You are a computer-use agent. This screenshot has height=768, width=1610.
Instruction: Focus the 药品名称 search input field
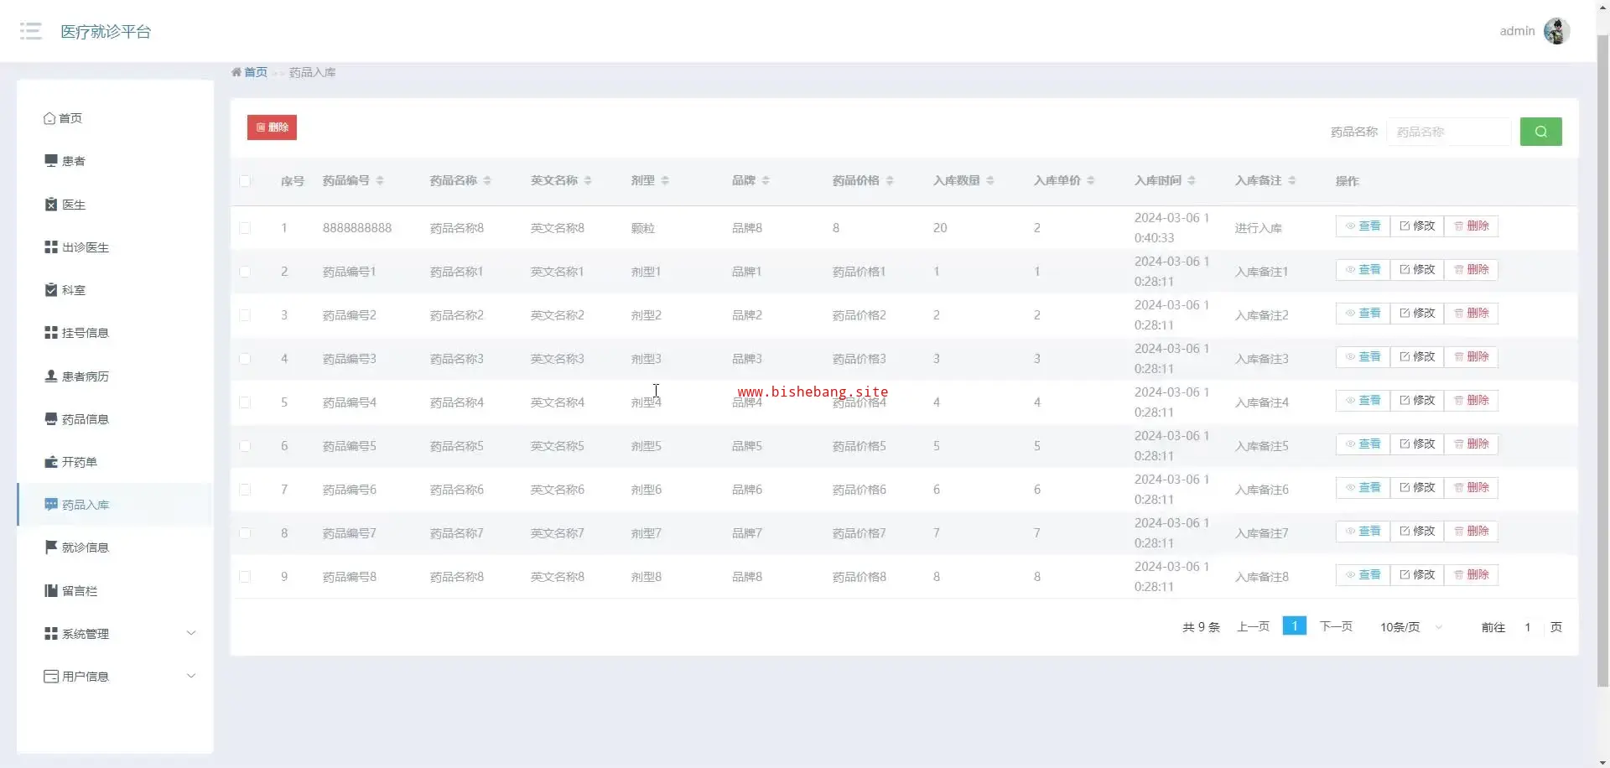(1448, 132)
